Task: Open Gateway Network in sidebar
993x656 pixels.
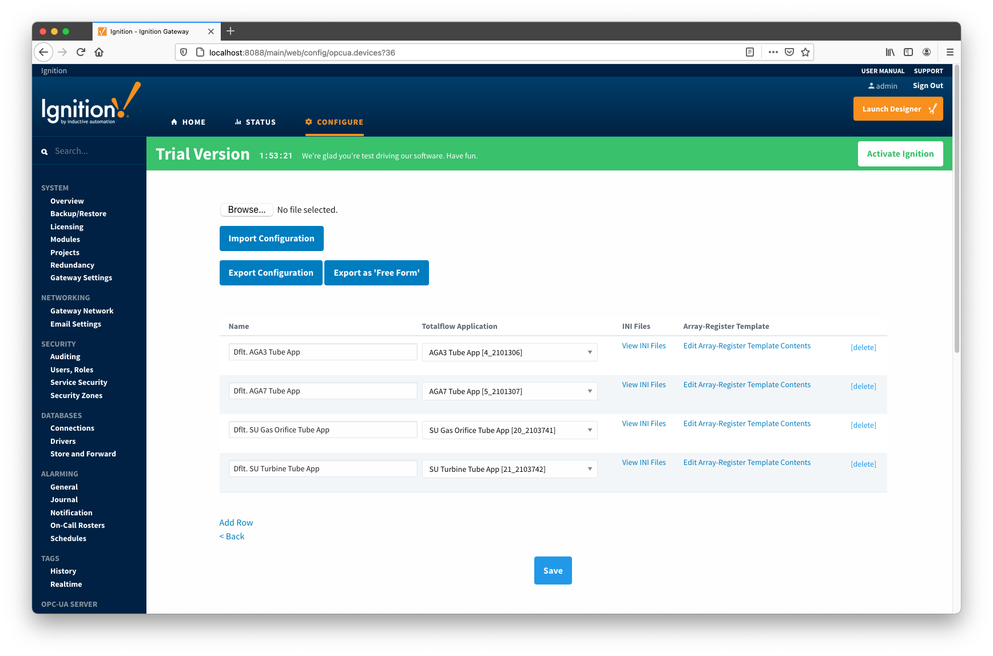Action: tap(82, 311)
